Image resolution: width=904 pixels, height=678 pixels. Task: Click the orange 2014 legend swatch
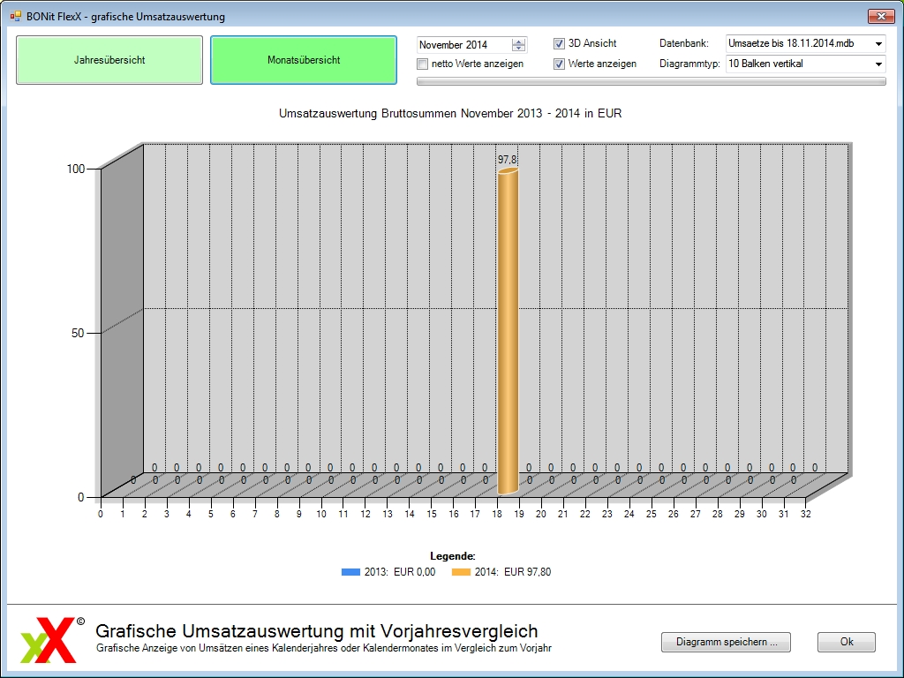click(461, 572)
